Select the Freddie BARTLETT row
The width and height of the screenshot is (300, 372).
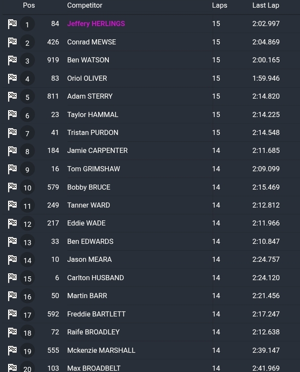coord(96,314)
